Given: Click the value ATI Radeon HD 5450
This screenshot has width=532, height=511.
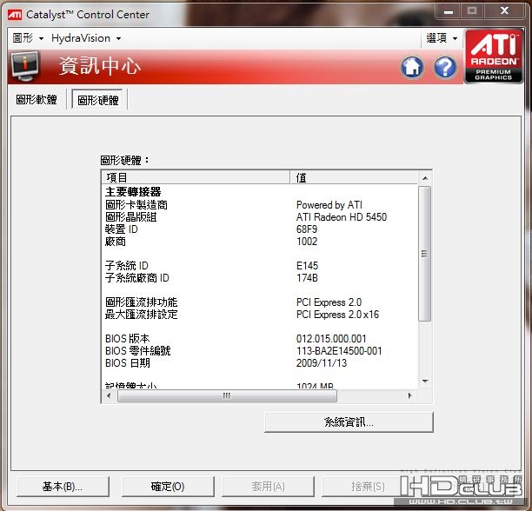Looking at the screenshot, I should point(342,217).
